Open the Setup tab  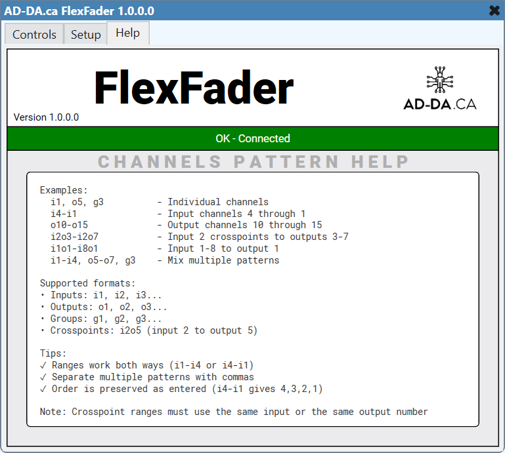(x=85, y=35)
